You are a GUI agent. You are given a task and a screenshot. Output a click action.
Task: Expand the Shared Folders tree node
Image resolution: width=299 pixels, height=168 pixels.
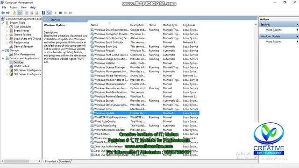7,35
